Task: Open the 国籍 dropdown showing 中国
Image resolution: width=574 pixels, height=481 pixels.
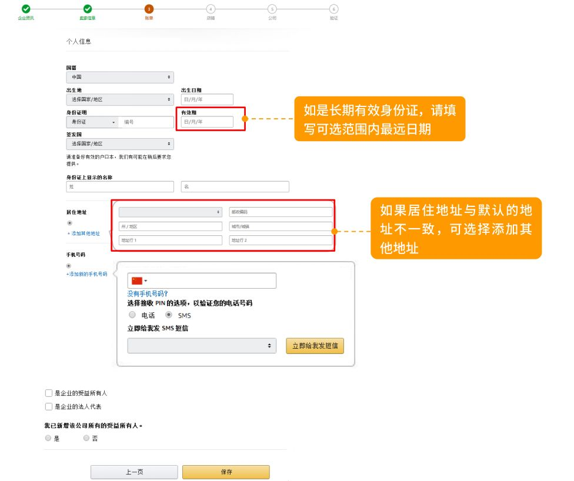Action: (x=120, y=77)
